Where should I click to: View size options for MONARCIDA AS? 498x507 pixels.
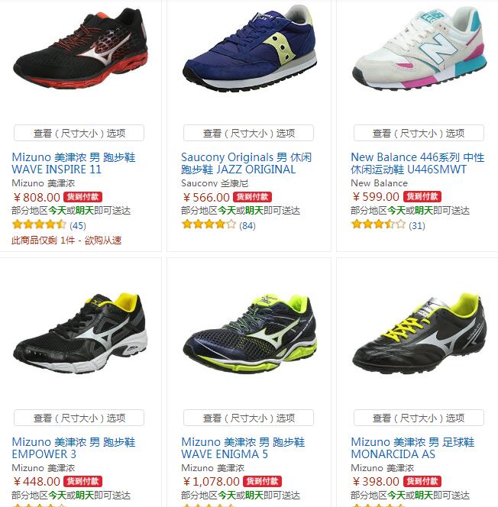click(419, 418)
